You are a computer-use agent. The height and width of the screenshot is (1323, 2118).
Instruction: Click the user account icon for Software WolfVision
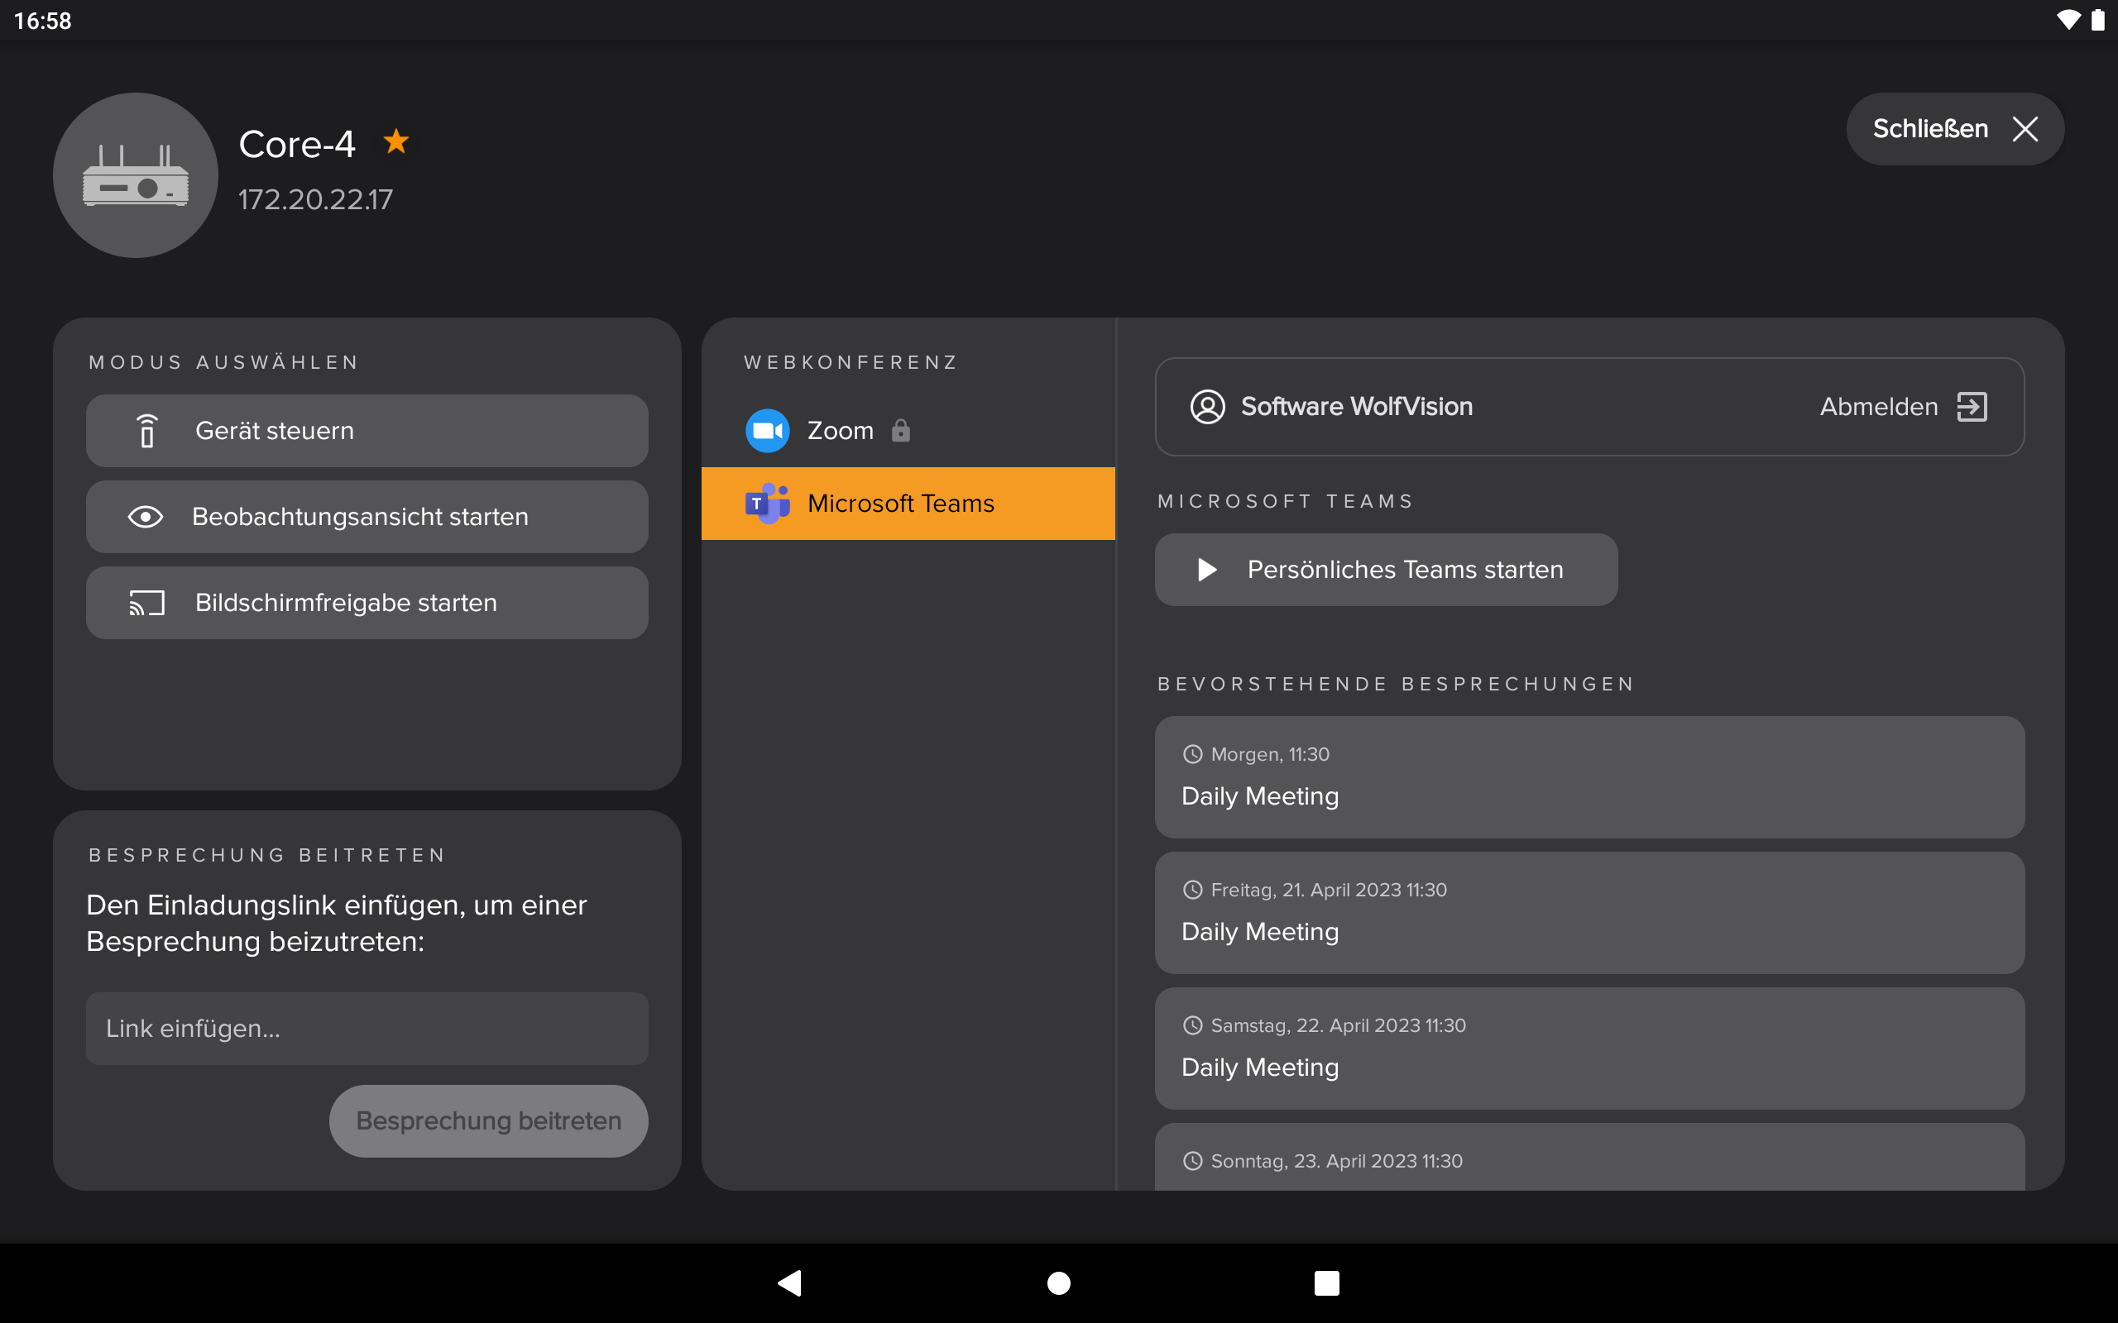pyautogui.click(x=1208, y=407)
